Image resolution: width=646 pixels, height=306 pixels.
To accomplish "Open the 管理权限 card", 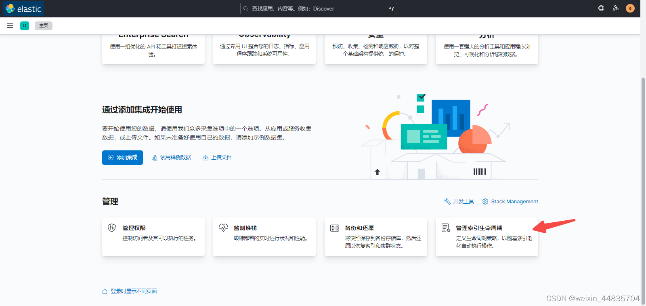I will coord(153,237).
